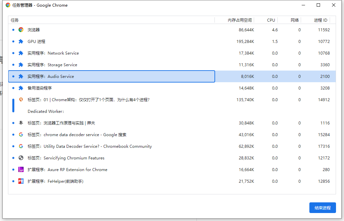344x221 pixels.
Task: Click process ID 14912
Action: tap(324, 100)
